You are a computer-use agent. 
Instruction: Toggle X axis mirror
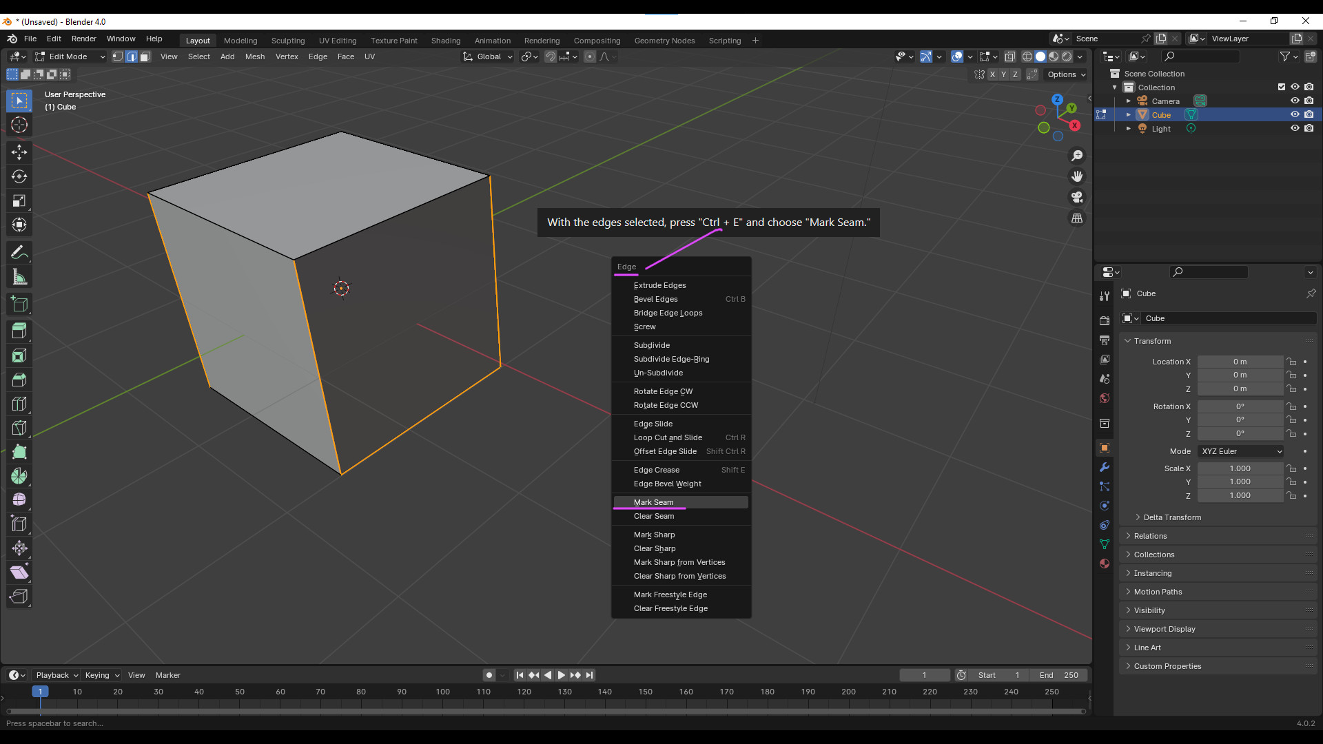992,74
